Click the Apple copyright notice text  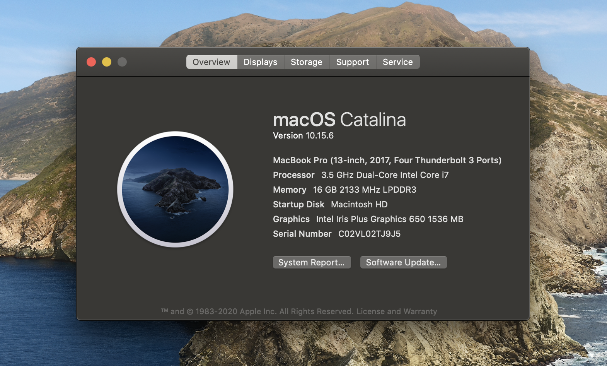point(257,311)
